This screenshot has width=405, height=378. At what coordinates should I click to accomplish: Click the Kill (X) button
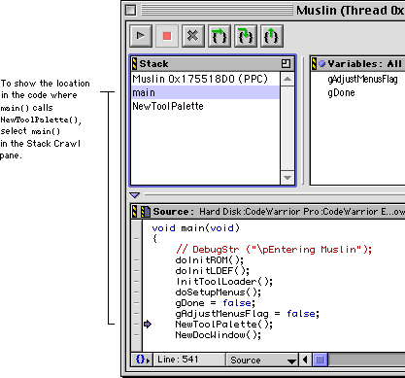click(193, 36)
